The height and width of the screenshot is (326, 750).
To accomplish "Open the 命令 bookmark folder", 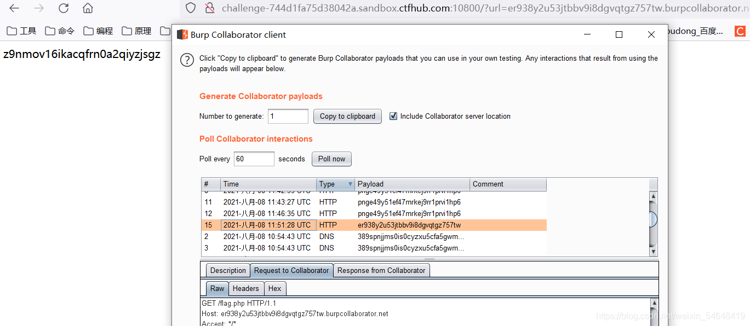I will (x=60, y=31).
